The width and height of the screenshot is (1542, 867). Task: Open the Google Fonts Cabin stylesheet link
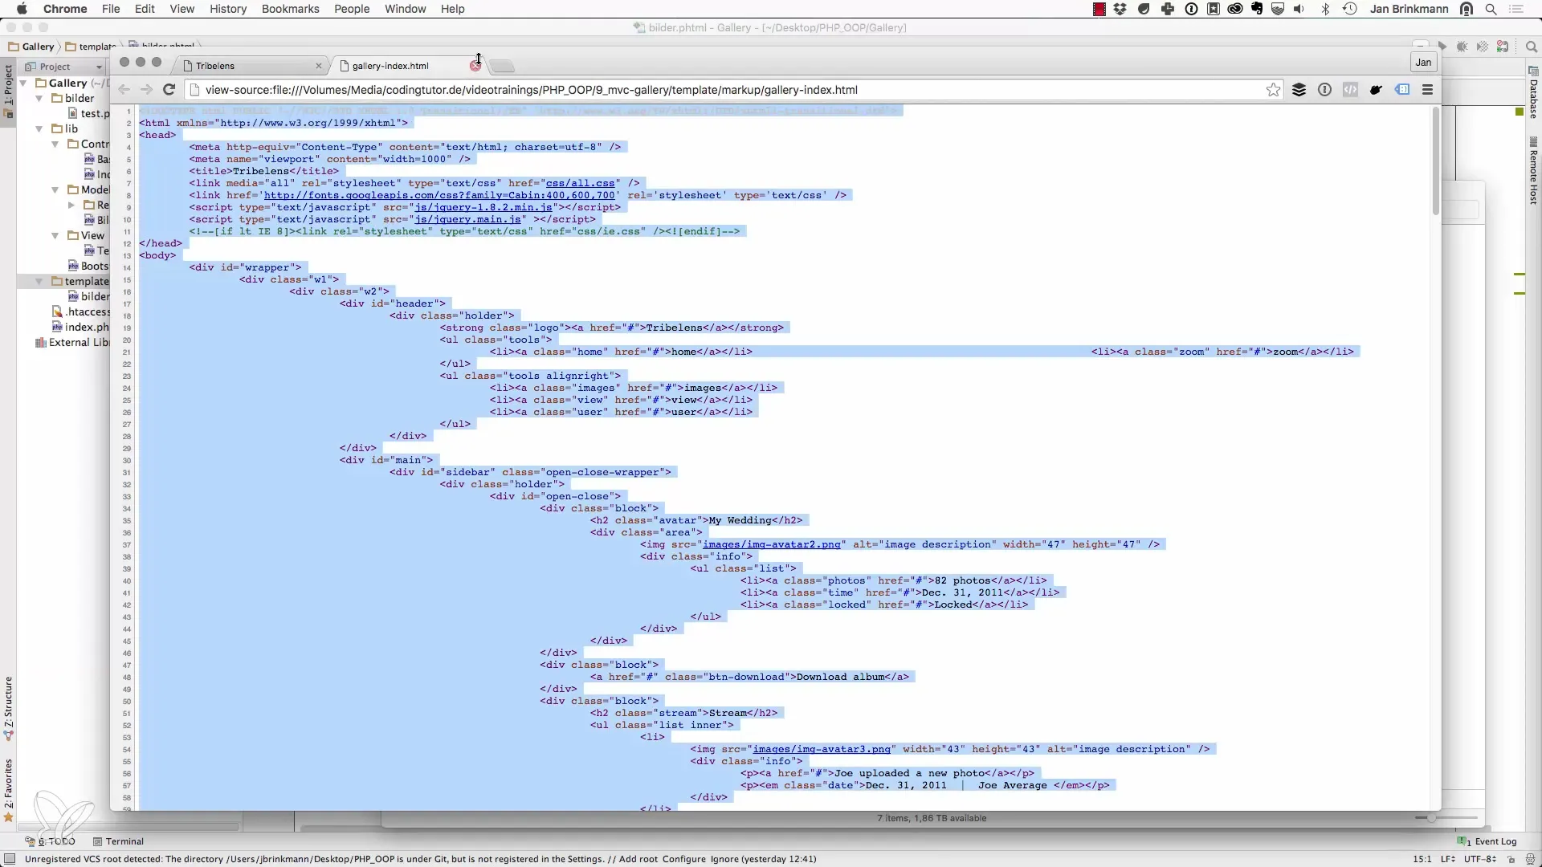coord(440,195)
